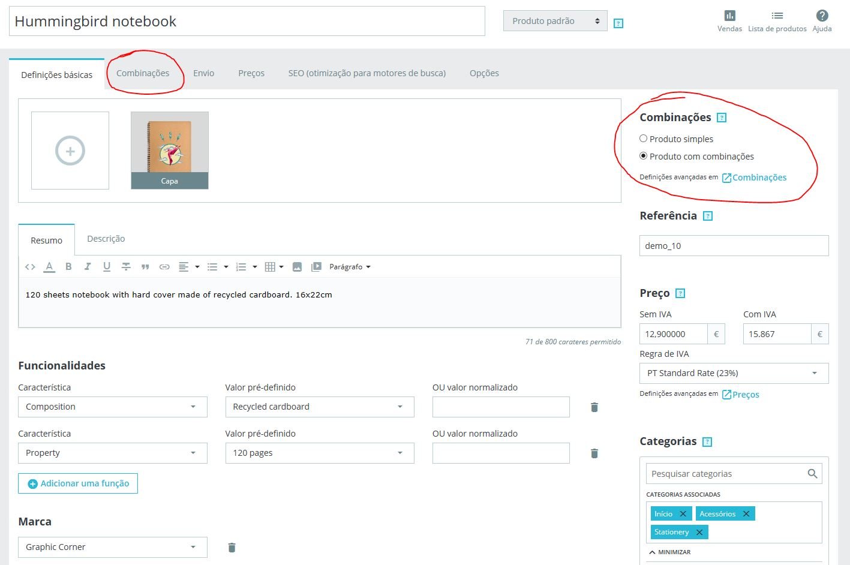This screenshot has width=850, height=565.
Task: Go to Lista de produtos
Action: 777,21
